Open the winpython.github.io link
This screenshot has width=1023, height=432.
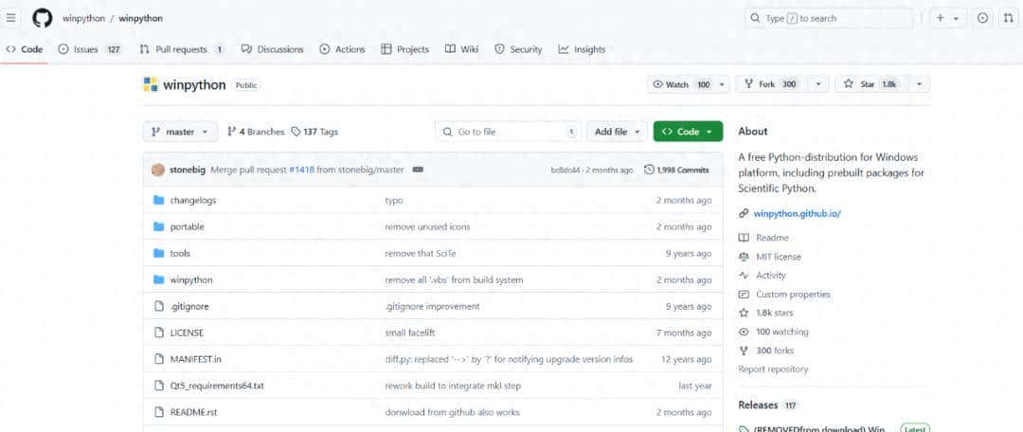point(797,213)
